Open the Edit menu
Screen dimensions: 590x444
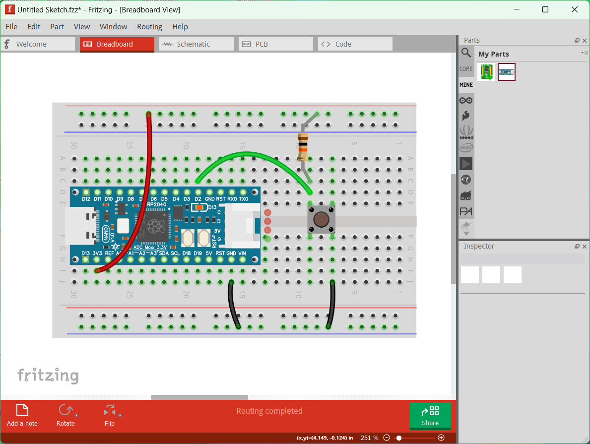[33, 27]
